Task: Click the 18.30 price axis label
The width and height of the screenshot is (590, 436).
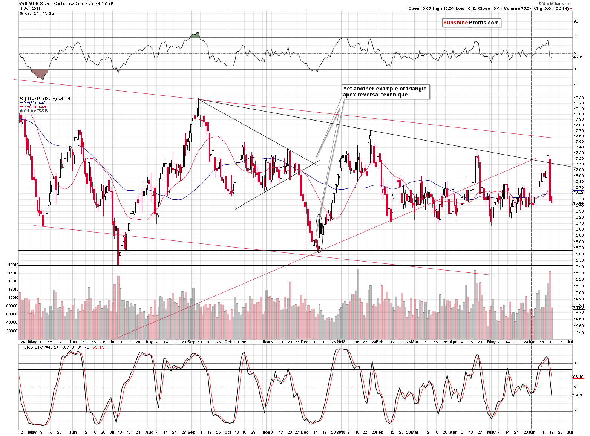Action: 579,98
